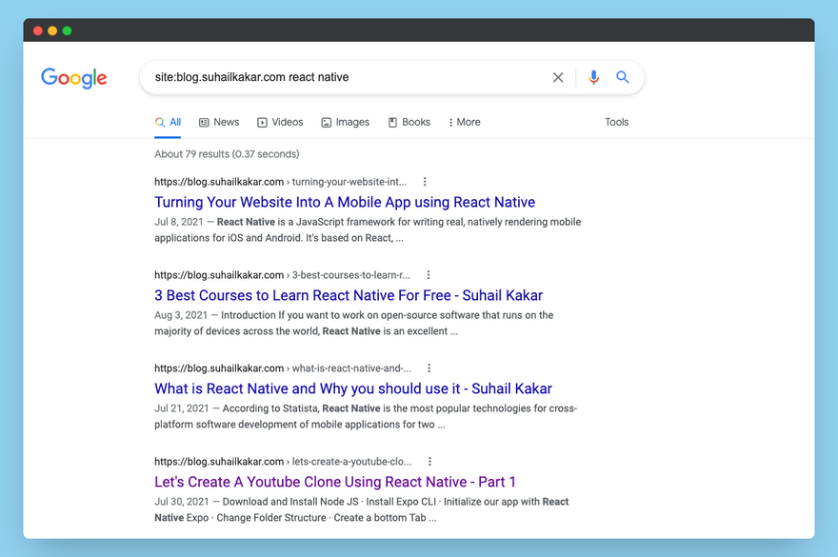Viewport: 838px width, 557px height.
Task: Open three-dot menu for What is React Native result
Action: [x=429, y=368]
